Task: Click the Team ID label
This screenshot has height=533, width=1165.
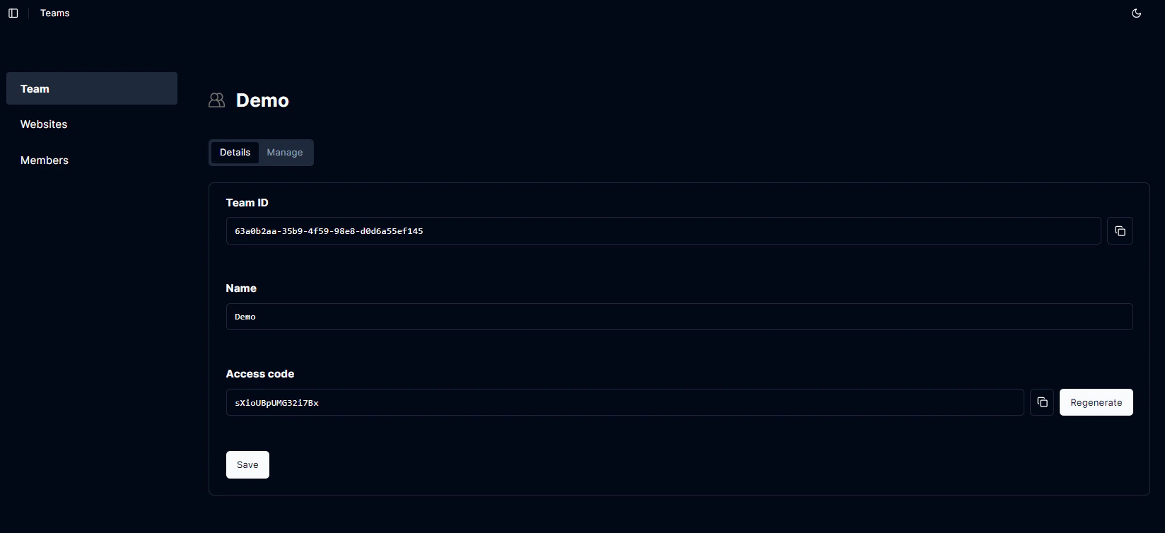Action: coord(247,203)
